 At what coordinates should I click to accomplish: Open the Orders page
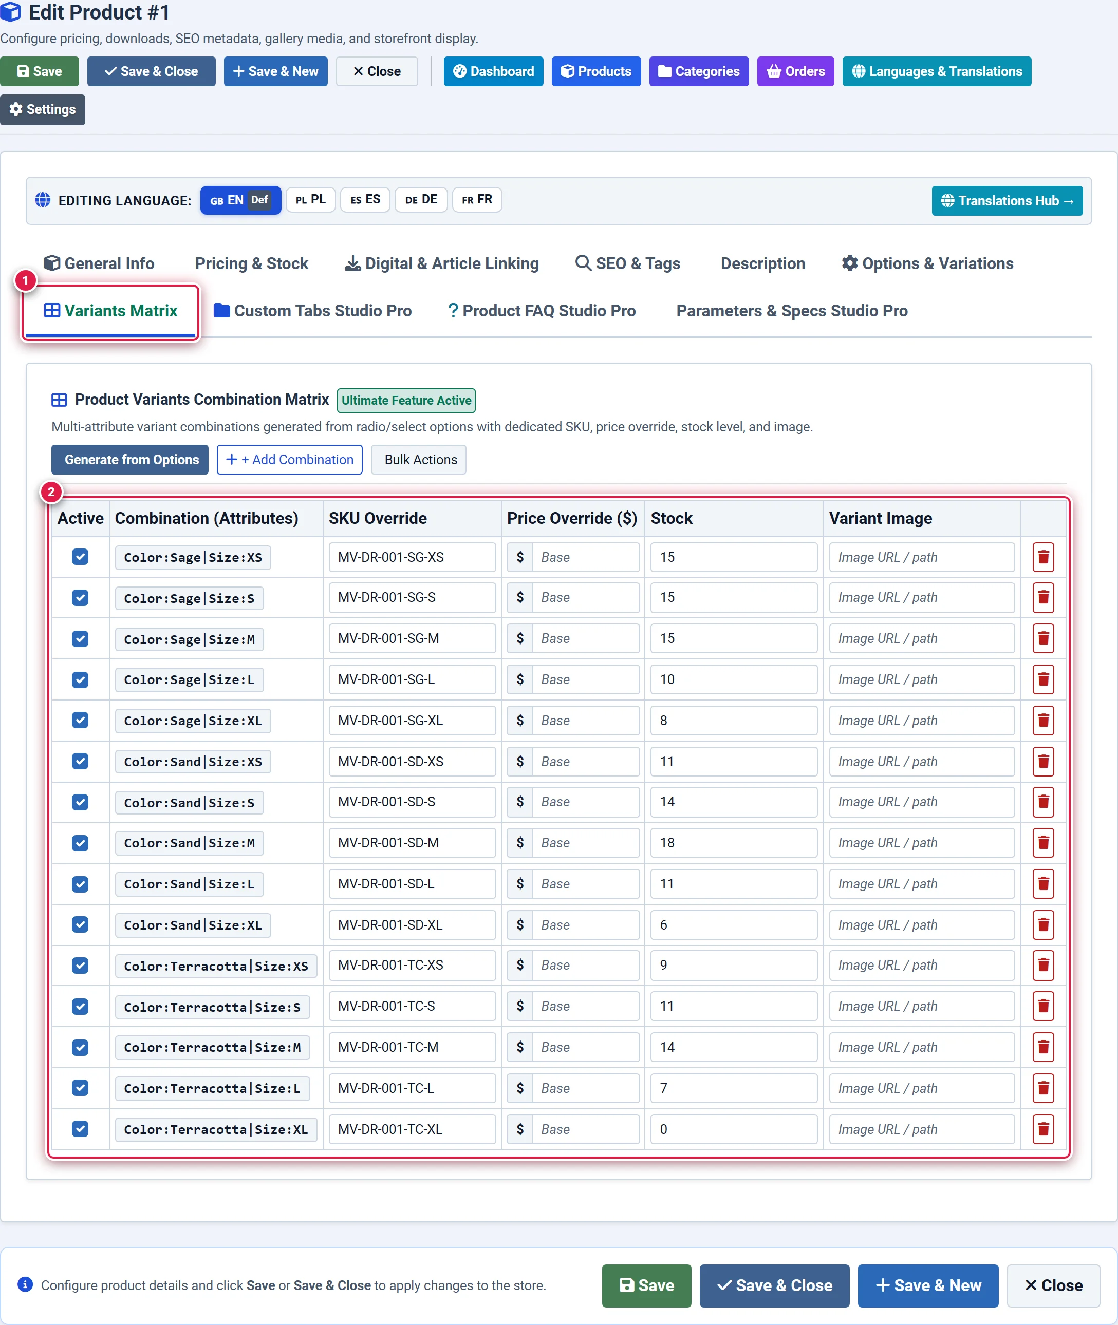point(795,71)
